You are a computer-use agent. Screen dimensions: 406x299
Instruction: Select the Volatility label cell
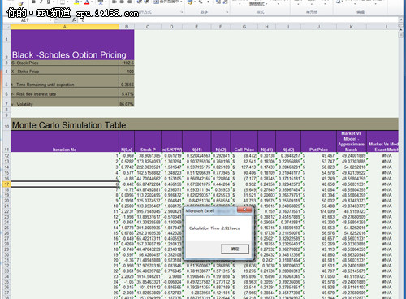[x=65, y=102]
